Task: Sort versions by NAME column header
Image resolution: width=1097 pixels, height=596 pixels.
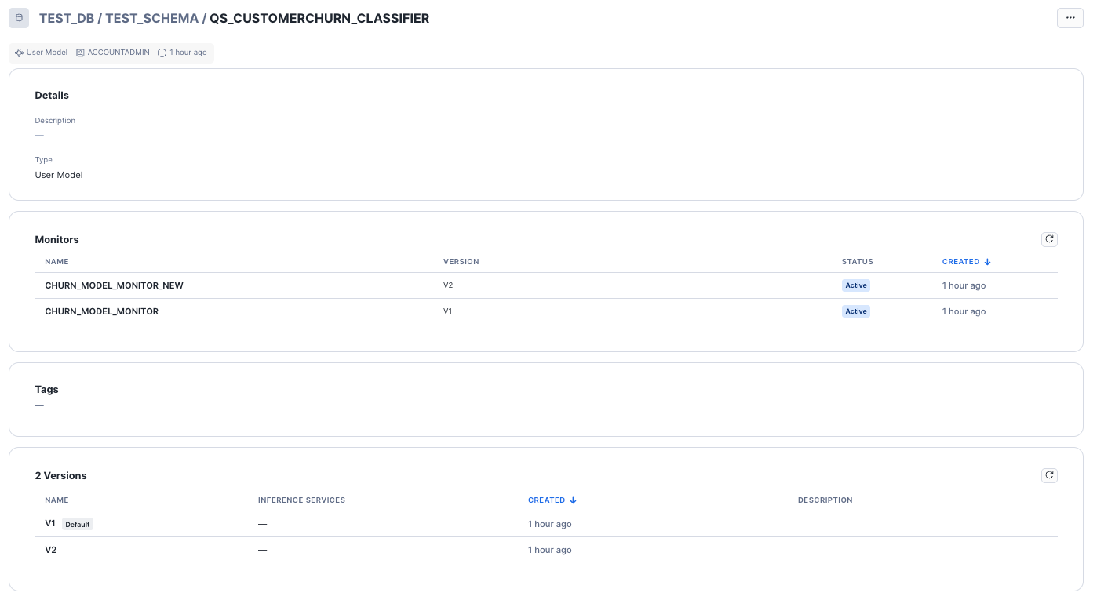Action: [56, 500]
